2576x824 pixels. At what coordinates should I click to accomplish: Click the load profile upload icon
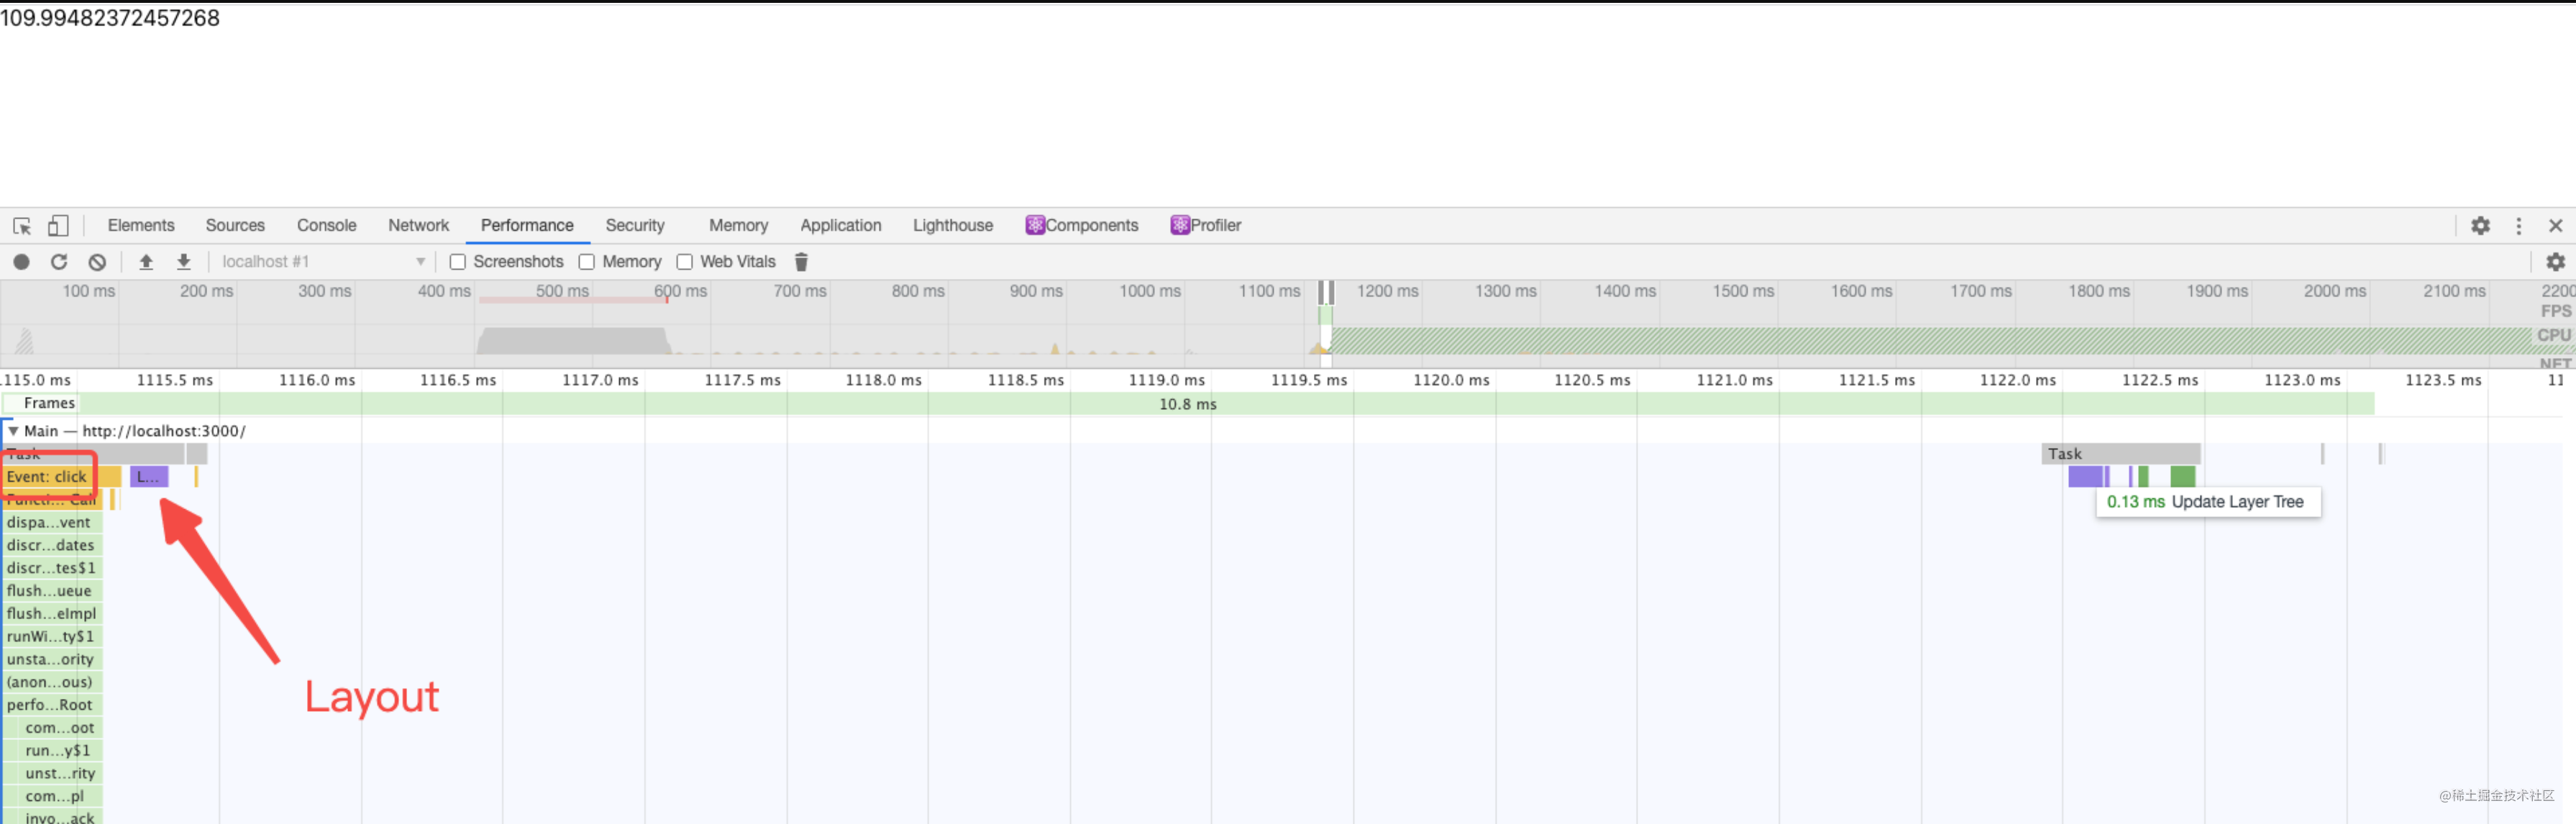tap(146, 262)
